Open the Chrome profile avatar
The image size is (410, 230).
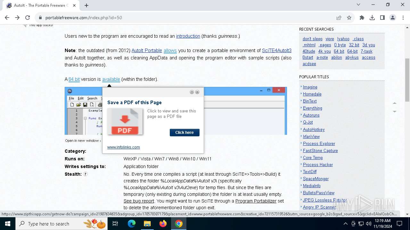tap(393, 18)
